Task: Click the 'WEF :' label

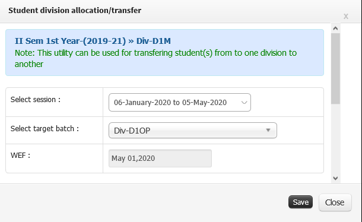Action: click(x=20, y=156)
